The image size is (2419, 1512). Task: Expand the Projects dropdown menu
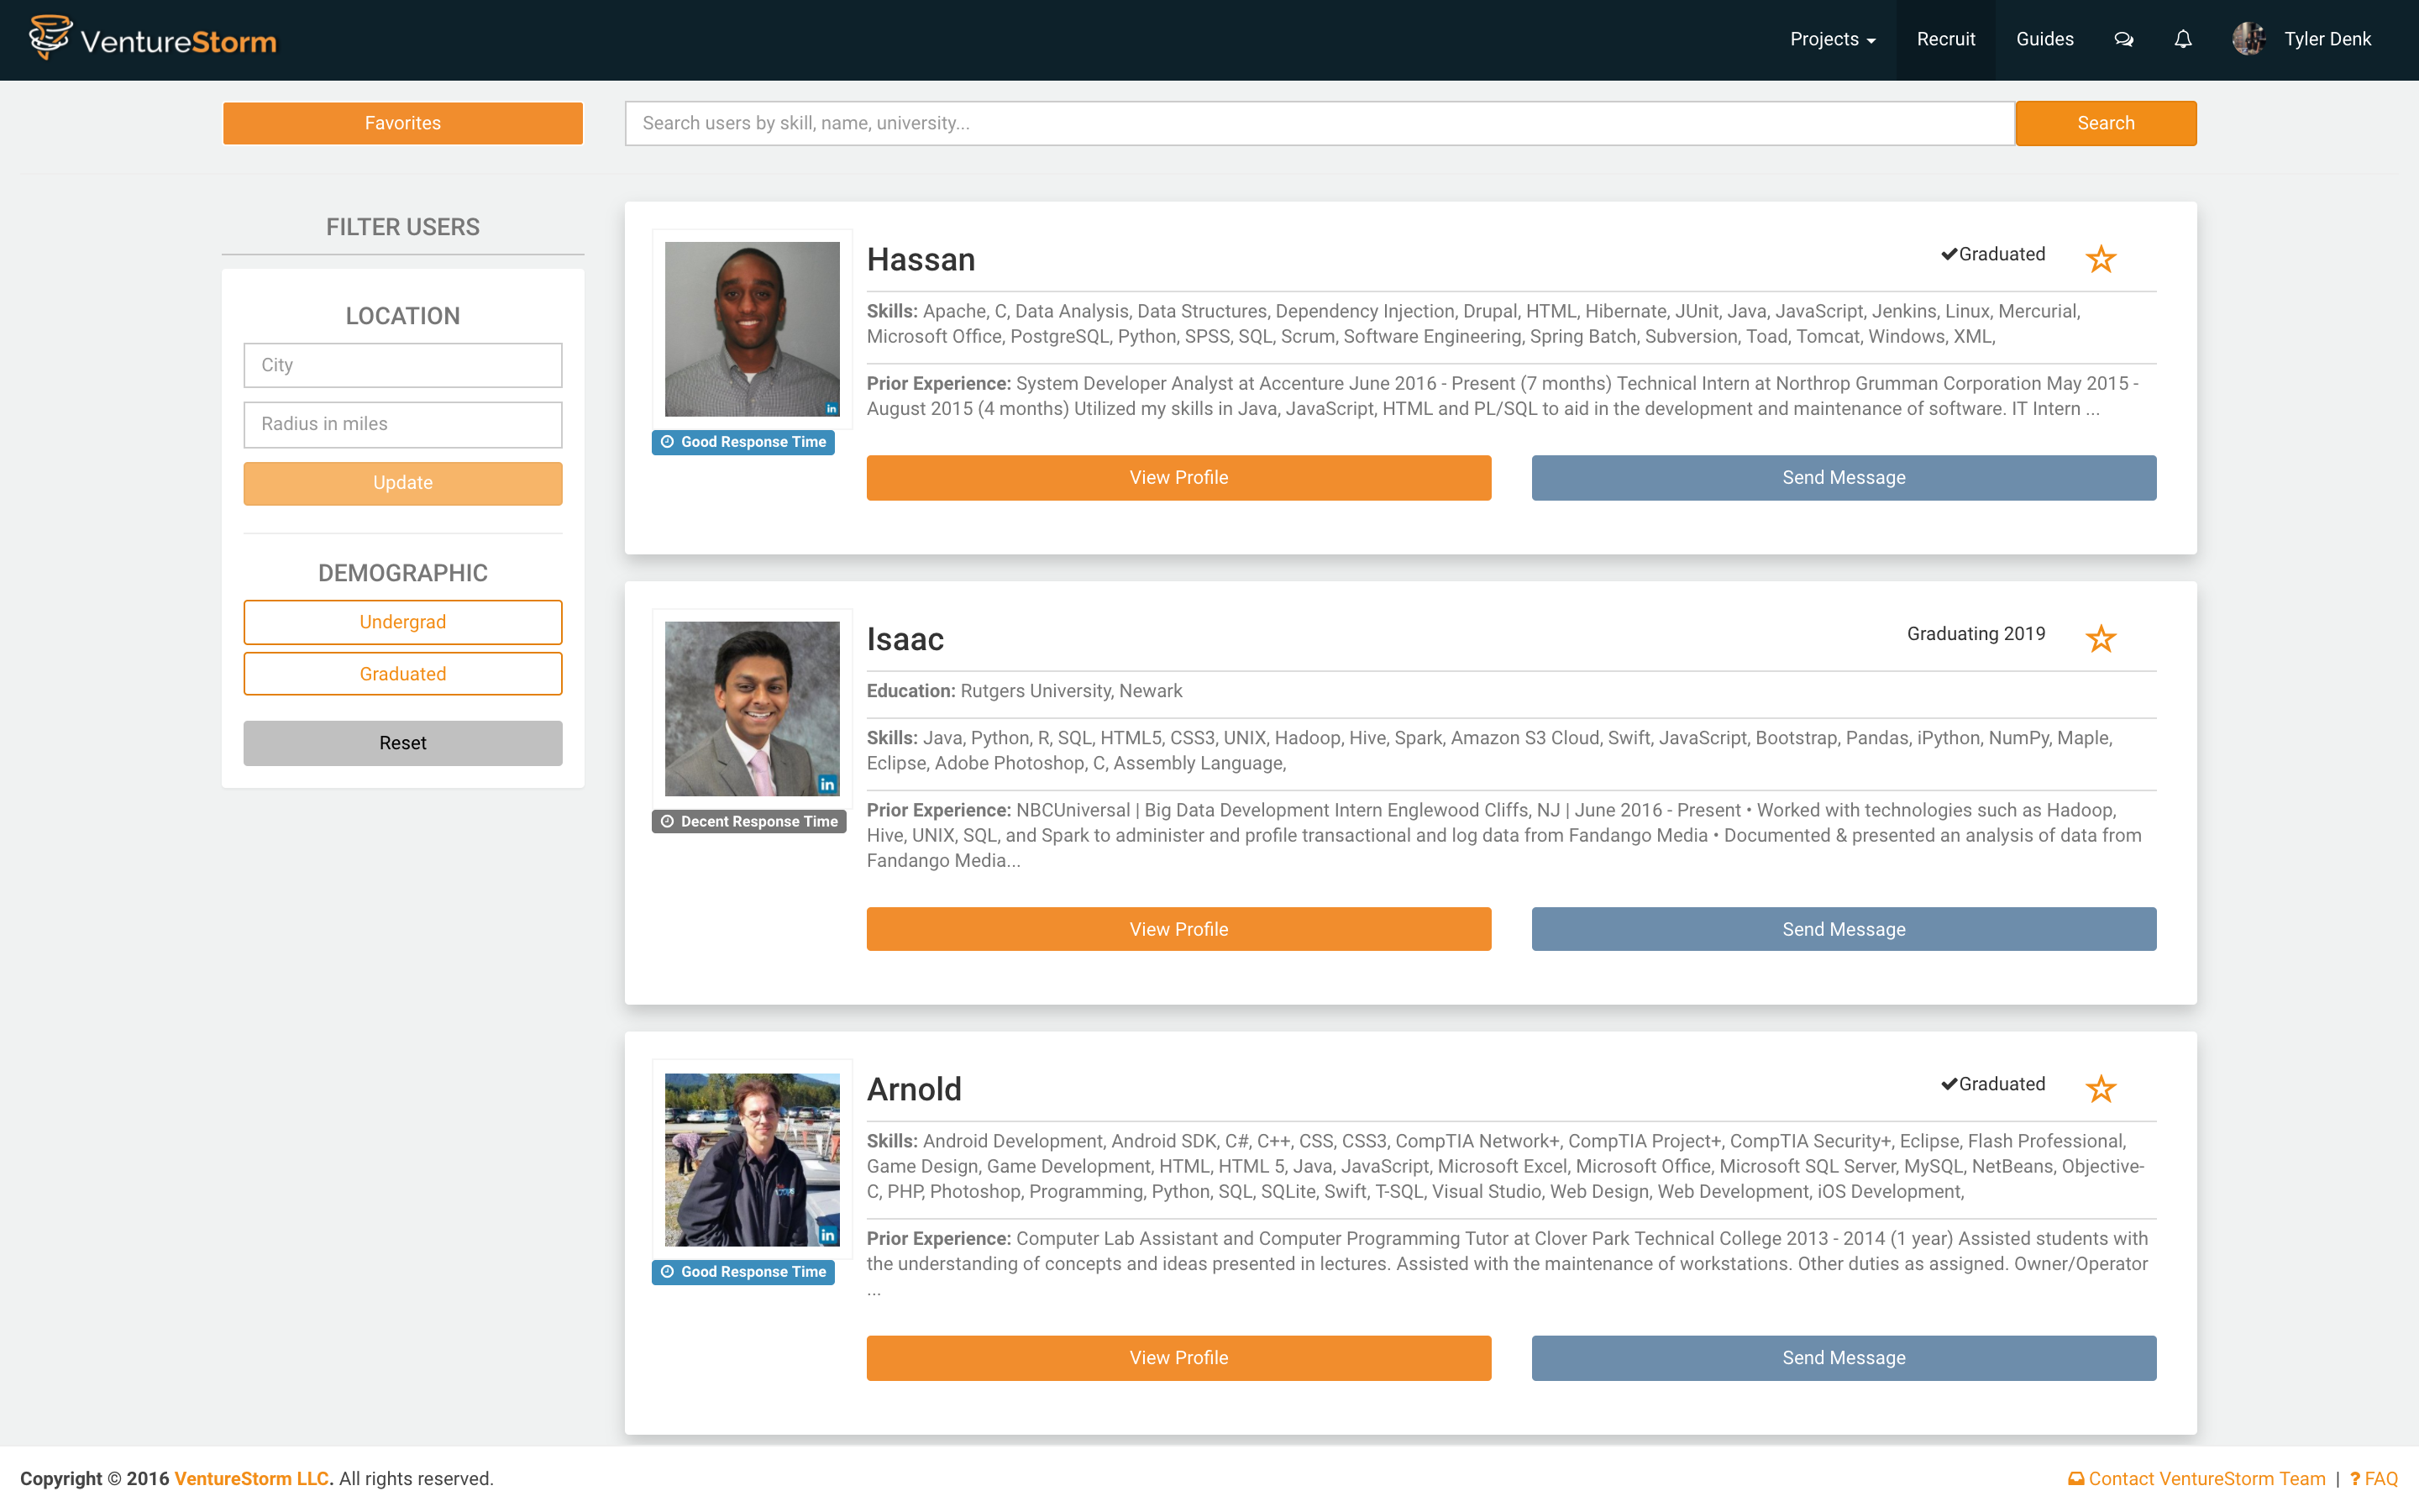pyautogui.click(x=1832, y=39)
